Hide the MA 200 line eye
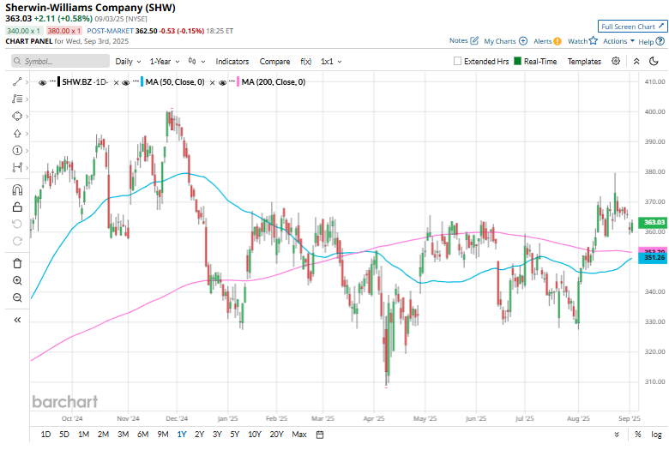 point(222,83)
